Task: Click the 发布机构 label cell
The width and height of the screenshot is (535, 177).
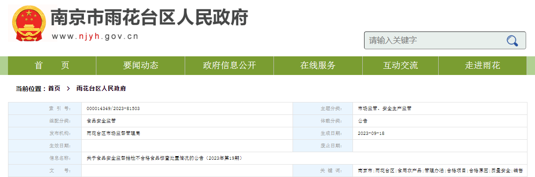Action: [45, 133]
